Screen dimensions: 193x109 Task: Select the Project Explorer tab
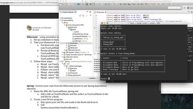(x=68, y=12)
